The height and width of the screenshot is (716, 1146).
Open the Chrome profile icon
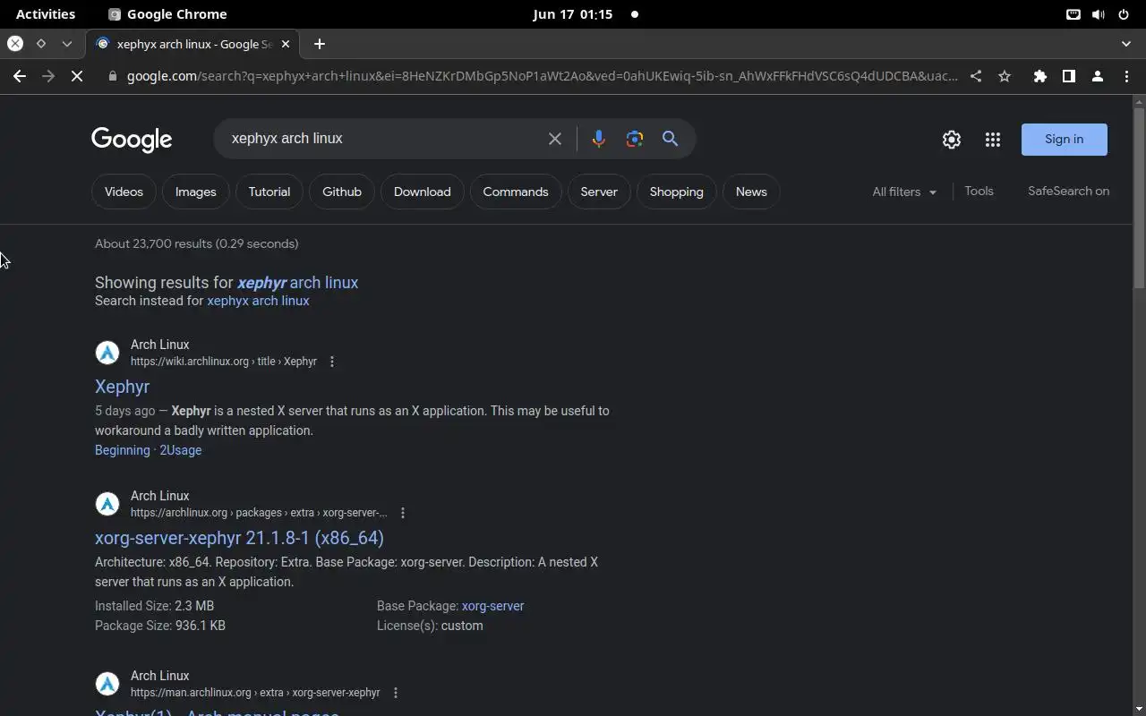tap(1097, 76)
